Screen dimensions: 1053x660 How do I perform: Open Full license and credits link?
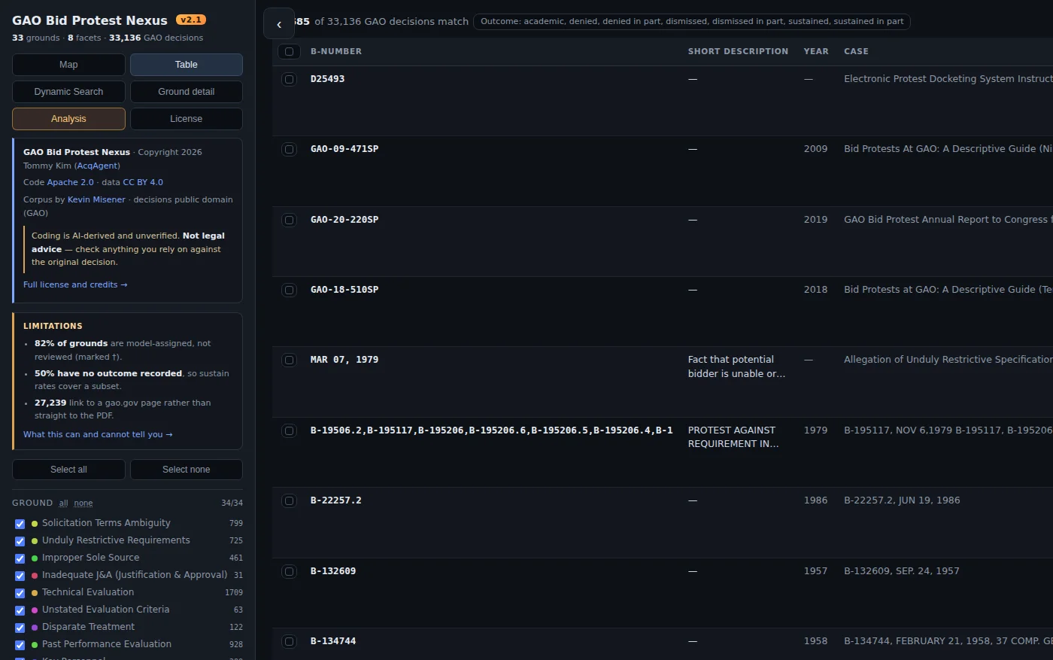[x=75, y=284]
